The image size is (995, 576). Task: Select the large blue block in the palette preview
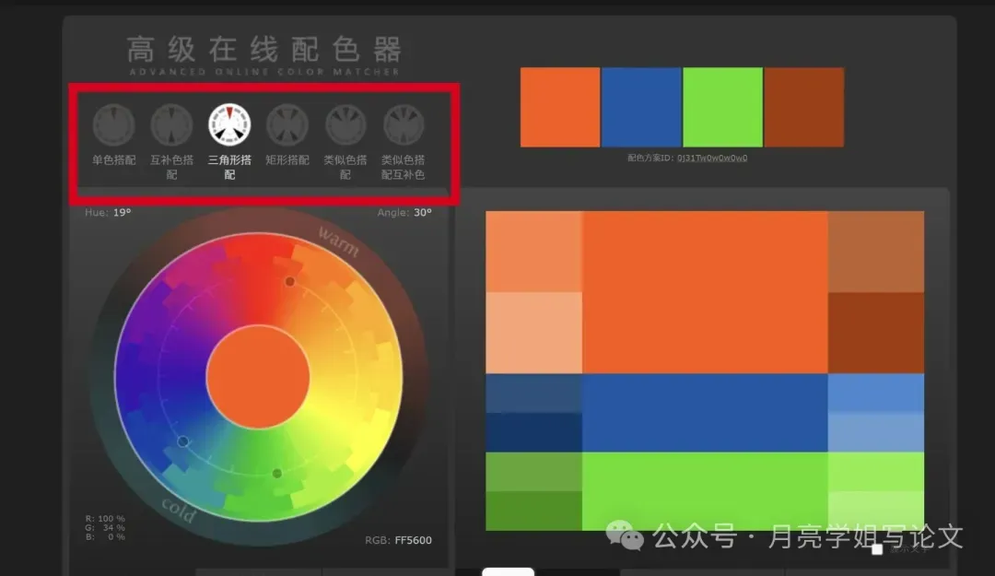click(705, 413)
